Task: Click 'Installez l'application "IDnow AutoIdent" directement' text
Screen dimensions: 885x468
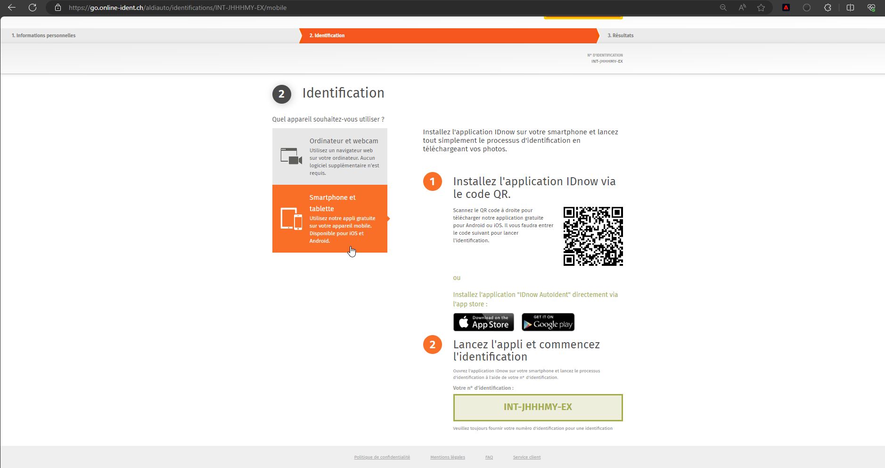Action: click(x=535, y=299)
